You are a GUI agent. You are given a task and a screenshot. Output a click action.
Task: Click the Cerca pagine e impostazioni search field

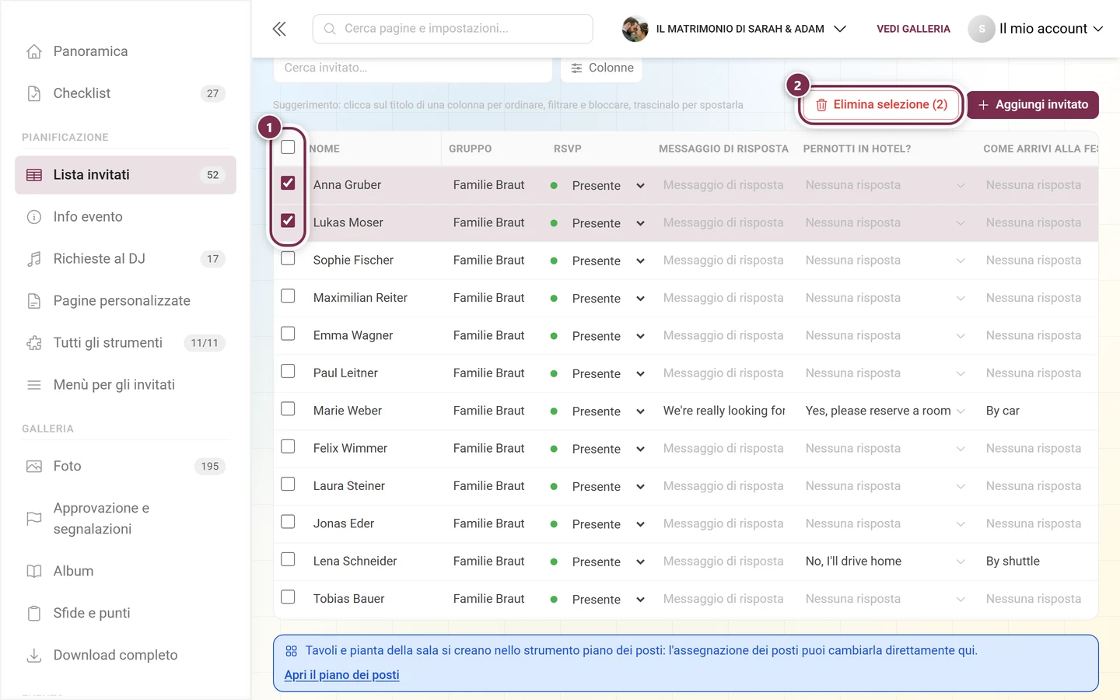(453, 29)
